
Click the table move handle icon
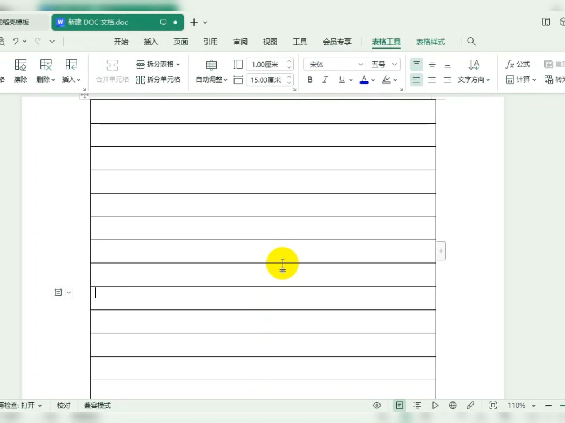coord(85,95)
